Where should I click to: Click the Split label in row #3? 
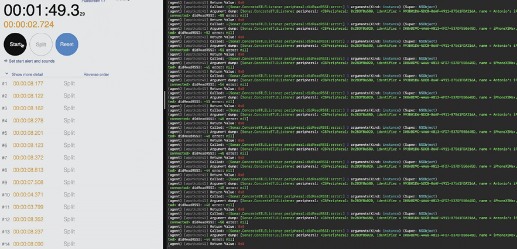69,108
